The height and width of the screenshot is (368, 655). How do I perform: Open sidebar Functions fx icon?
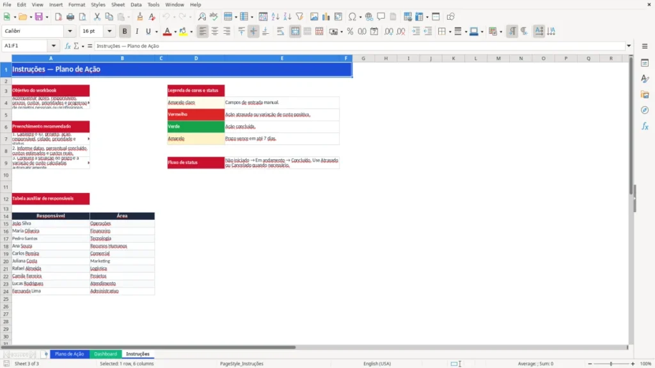(x=645, y=126)
